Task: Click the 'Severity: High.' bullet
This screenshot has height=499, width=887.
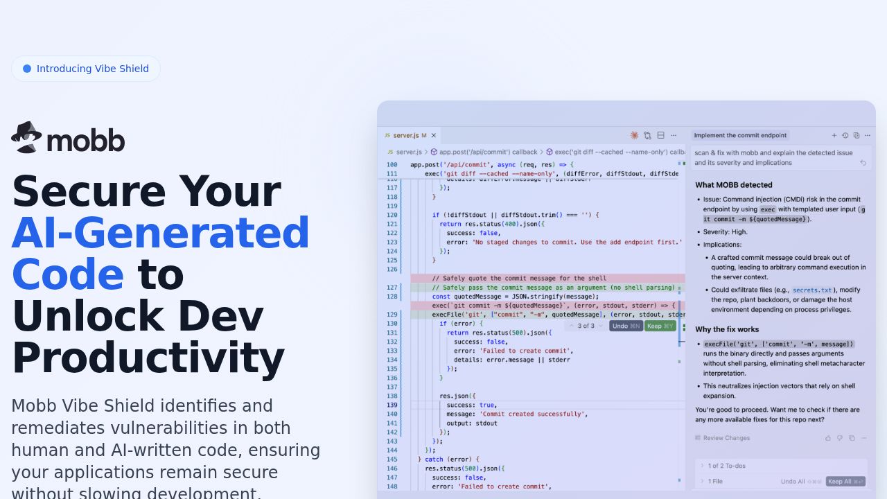Action: pyautogui.click(x=726, y=232)
